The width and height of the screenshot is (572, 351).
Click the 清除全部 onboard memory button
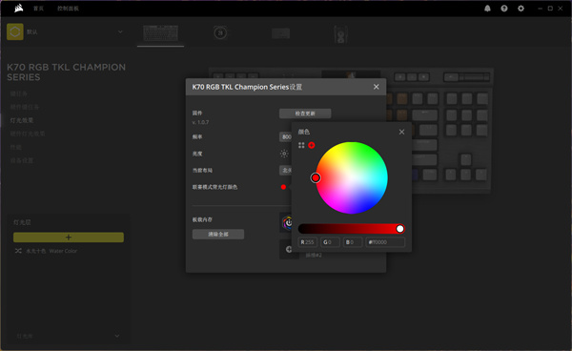pyautogui.click(x=218, y=235)
